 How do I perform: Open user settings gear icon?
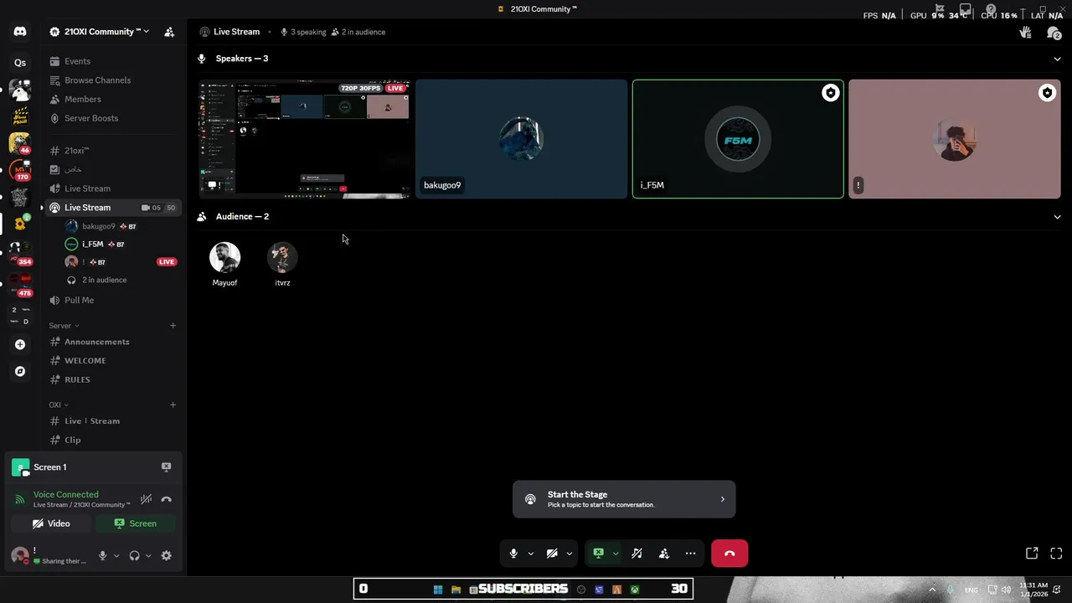166,555
